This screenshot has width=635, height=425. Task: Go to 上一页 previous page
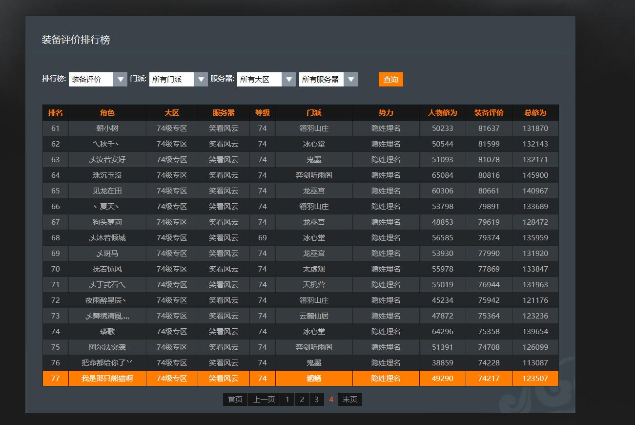[264, 400]
